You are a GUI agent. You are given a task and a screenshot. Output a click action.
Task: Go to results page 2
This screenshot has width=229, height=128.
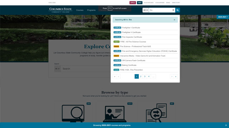[x=141, y=76]
